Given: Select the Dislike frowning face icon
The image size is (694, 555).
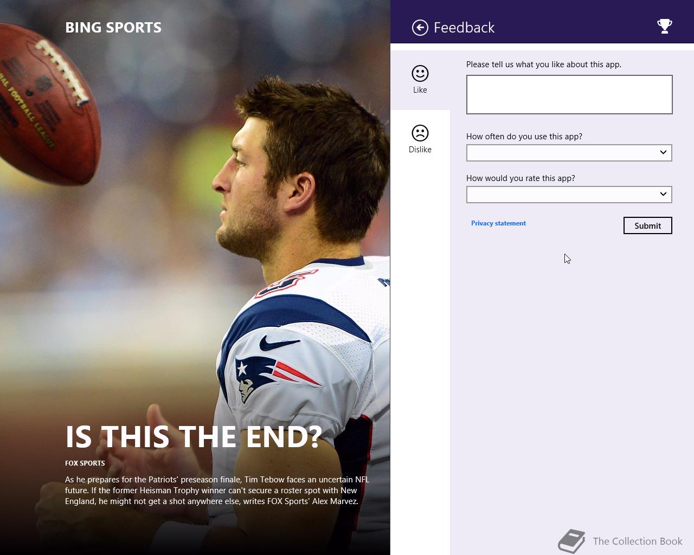Looking at the screenshot, I should (x=420, y=133).
